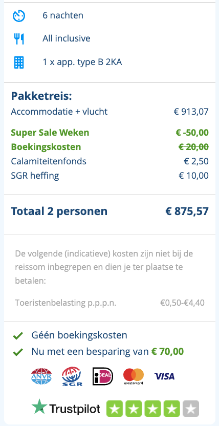Image resolution: width=219 pixels, height=426 pixels.
Task: Open the Calamiteitenfonds cost line
Action: [109, 161]
